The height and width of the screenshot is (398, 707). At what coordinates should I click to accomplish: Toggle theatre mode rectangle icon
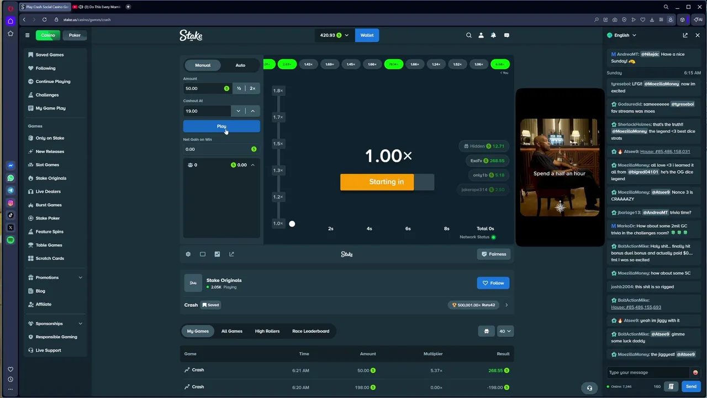point(203,254)
